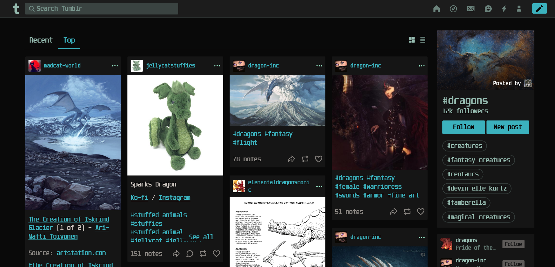Open elementaldragonscomic blog name
The width and height of the screenshot is (555, 267).
[279, 186]
